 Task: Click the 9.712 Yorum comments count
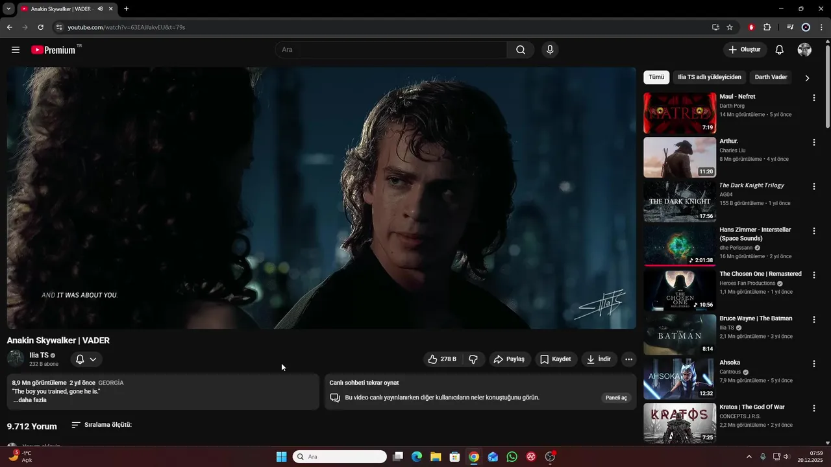coord(32,426)
